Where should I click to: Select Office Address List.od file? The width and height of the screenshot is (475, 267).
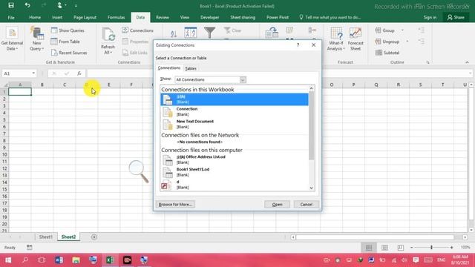coord(235,159)
